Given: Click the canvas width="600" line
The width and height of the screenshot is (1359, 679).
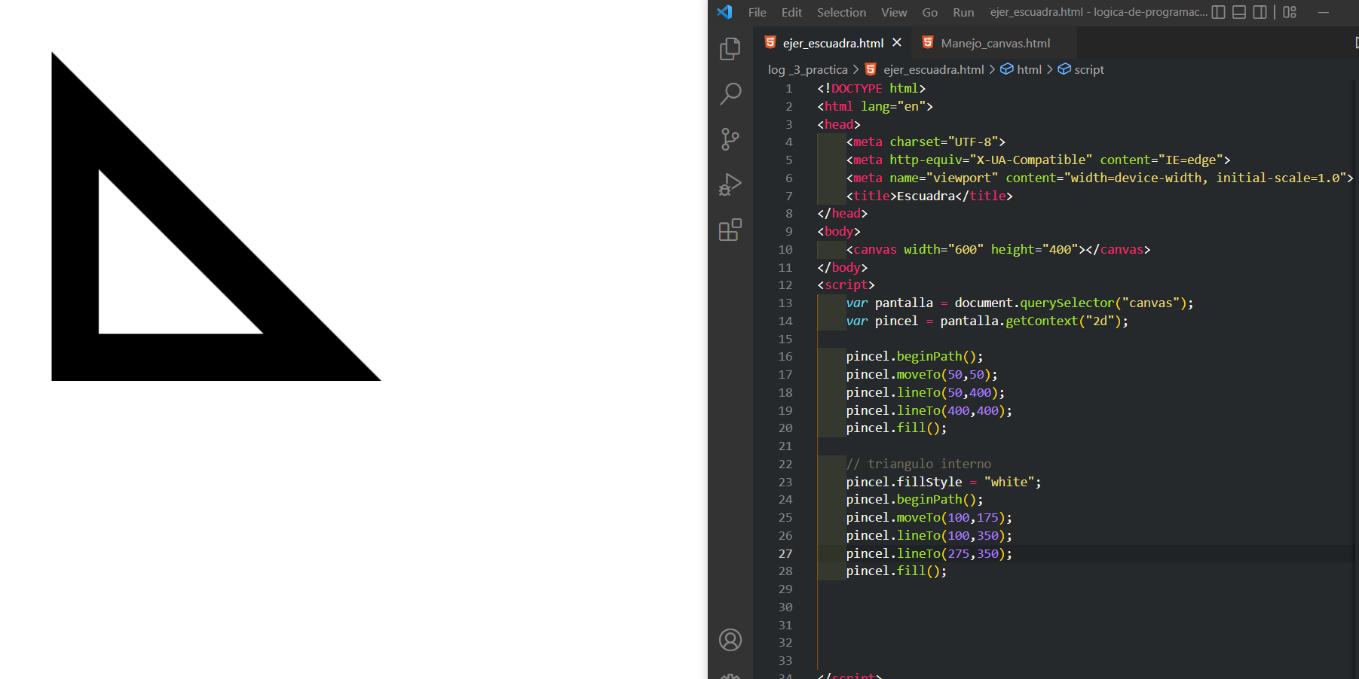Looking at the screenshot, I should tap(998, 249).
